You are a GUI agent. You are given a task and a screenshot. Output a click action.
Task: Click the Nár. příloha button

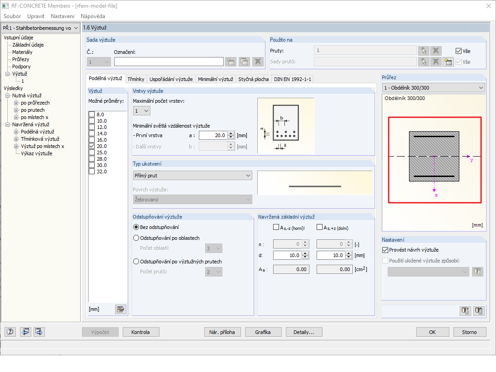[x=222, y=332]
